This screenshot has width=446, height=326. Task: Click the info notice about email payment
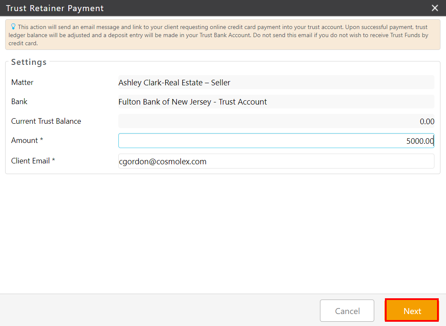pyautogui.click(x=223, y=35)
